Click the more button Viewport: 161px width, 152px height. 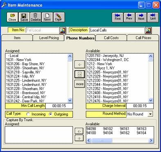pos(80,84)
